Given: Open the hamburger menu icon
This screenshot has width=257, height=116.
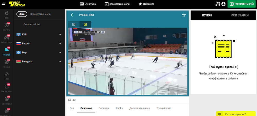Looking at the screenshot, I should [x=4, y=4].
